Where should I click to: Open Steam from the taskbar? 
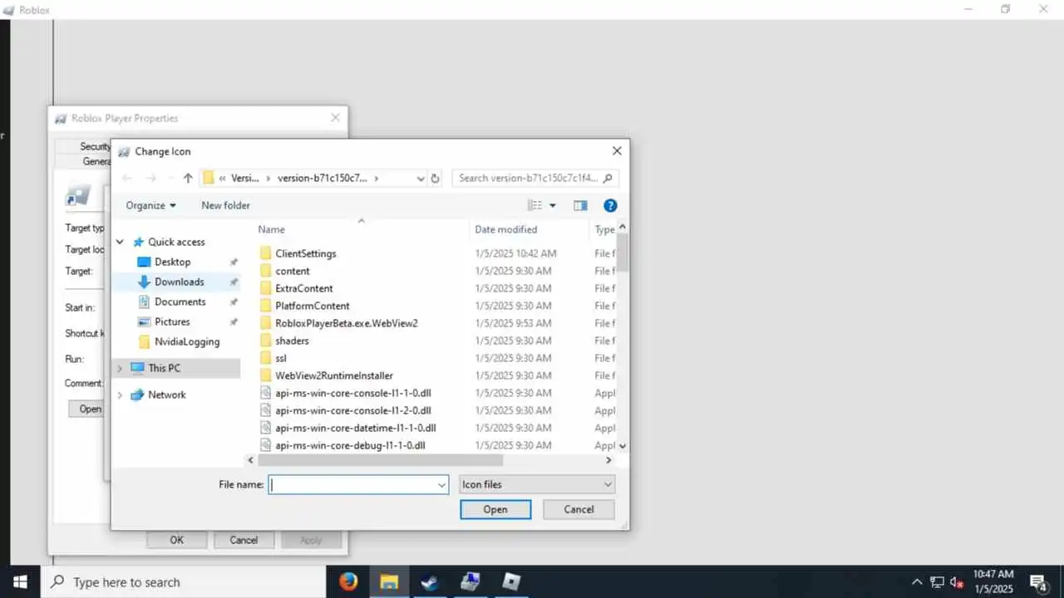pos(430,581)
